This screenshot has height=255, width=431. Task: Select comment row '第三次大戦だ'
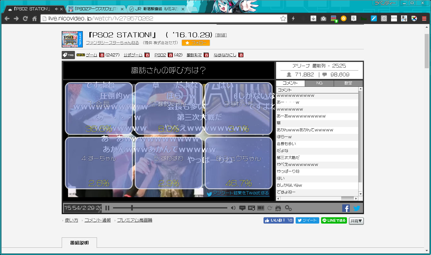(317, 158)
